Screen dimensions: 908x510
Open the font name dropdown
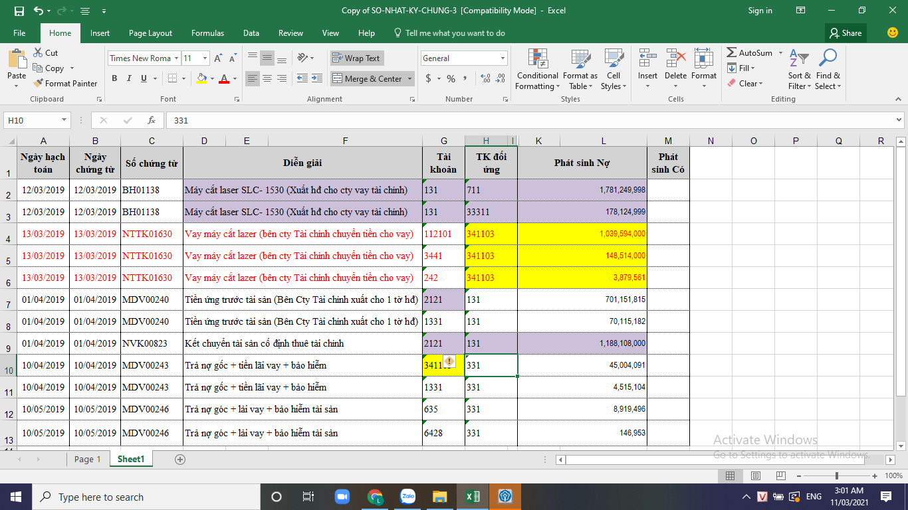(176, 58)
